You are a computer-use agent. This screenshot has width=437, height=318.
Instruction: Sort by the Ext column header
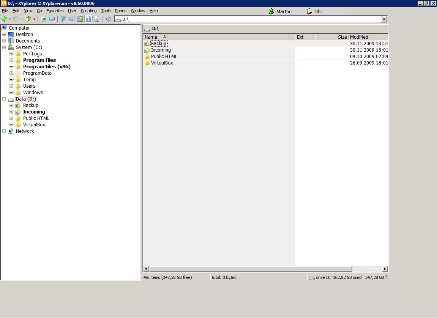click(x=305, y=37)
